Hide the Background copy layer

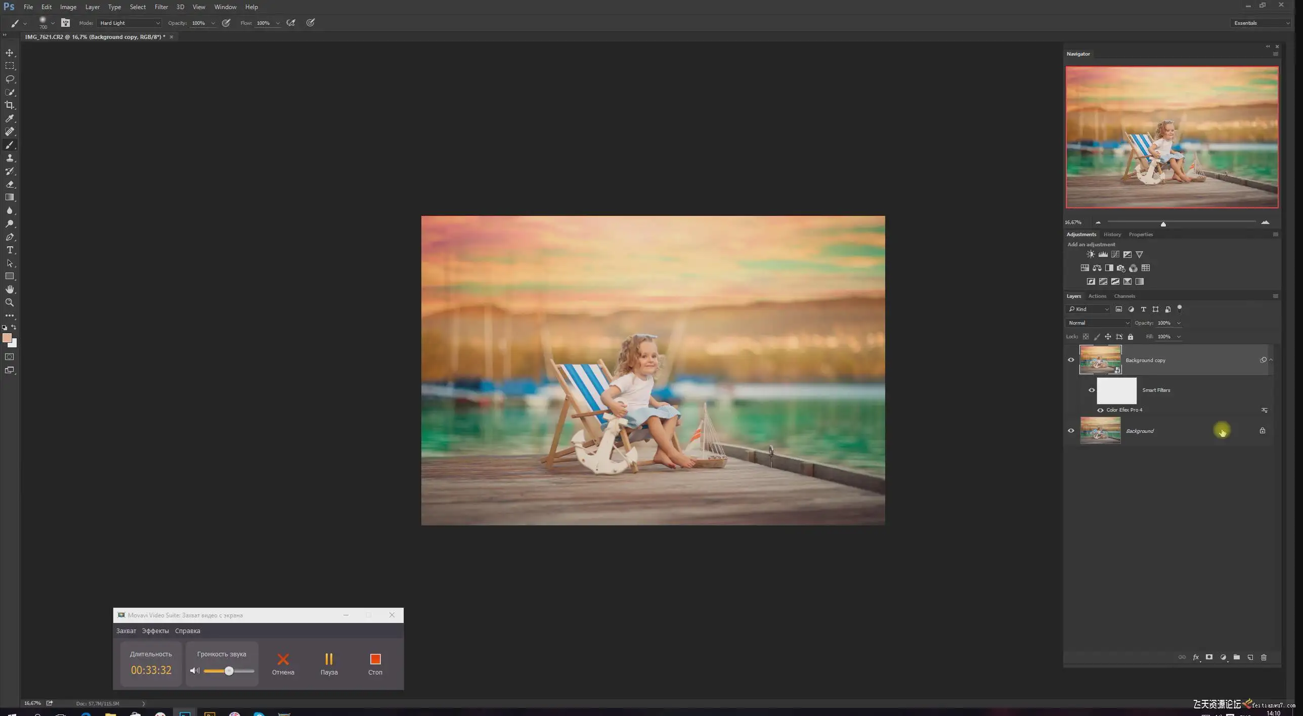point(1071,360)
